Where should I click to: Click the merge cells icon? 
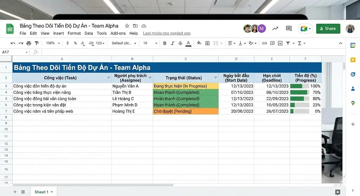pos(216,43)
